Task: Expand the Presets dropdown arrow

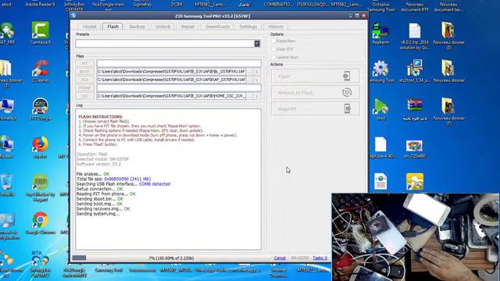Action: 257,44
